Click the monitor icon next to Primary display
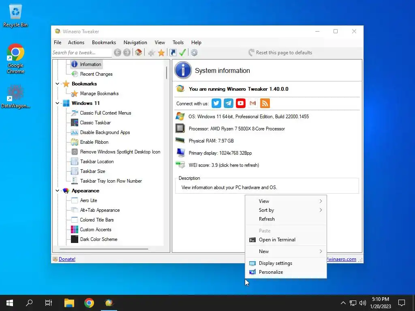The width and height of the screenshot is (415, 311). (180, 153)
